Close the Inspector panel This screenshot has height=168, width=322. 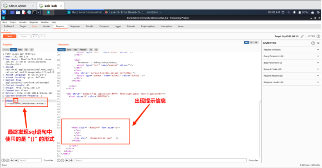click(318, 43)
